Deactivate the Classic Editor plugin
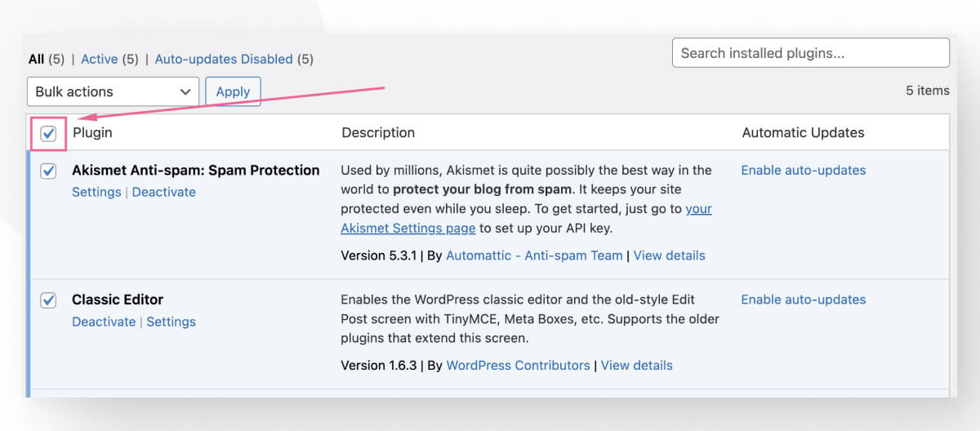 pyautogui.click(x=104, y=322)
